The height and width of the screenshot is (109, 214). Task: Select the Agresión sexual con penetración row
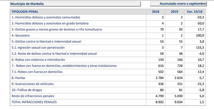click(x=108, y=48)
